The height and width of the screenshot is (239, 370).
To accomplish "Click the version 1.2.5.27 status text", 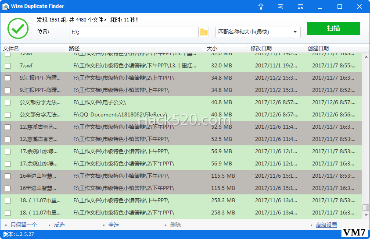I will pyautogui.click(x=18, y=234).
